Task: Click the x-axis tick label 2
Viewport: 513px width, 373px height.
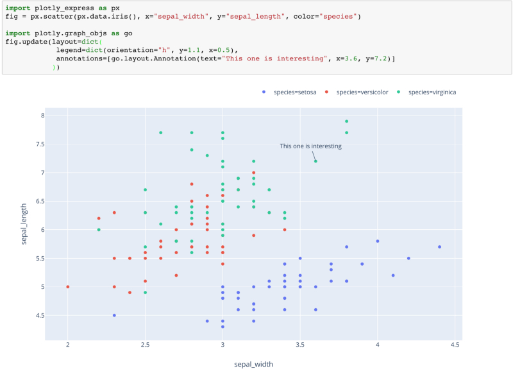Action: click(x=68, y=345)
